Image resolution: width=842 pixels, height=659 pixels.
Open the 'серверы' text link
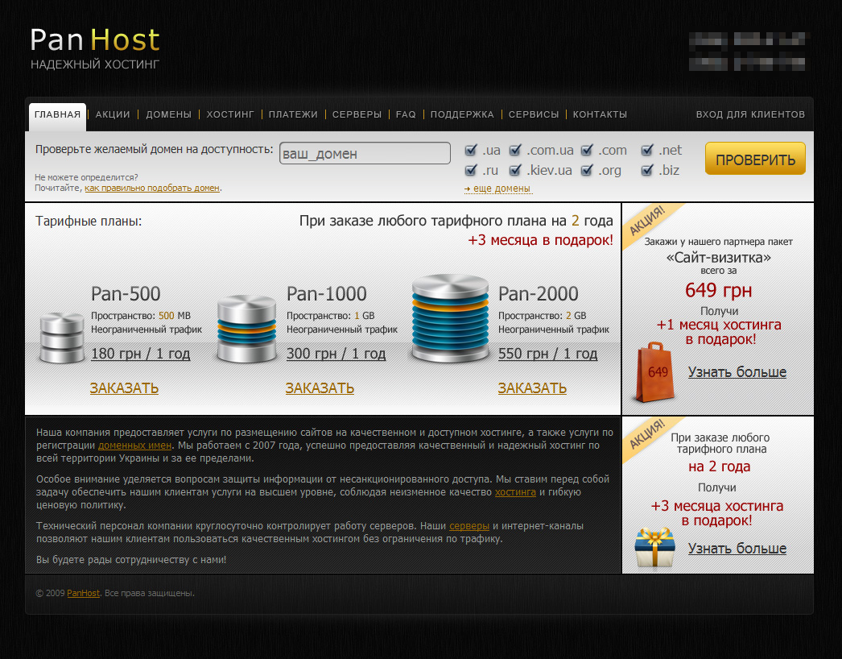(469, 526)
